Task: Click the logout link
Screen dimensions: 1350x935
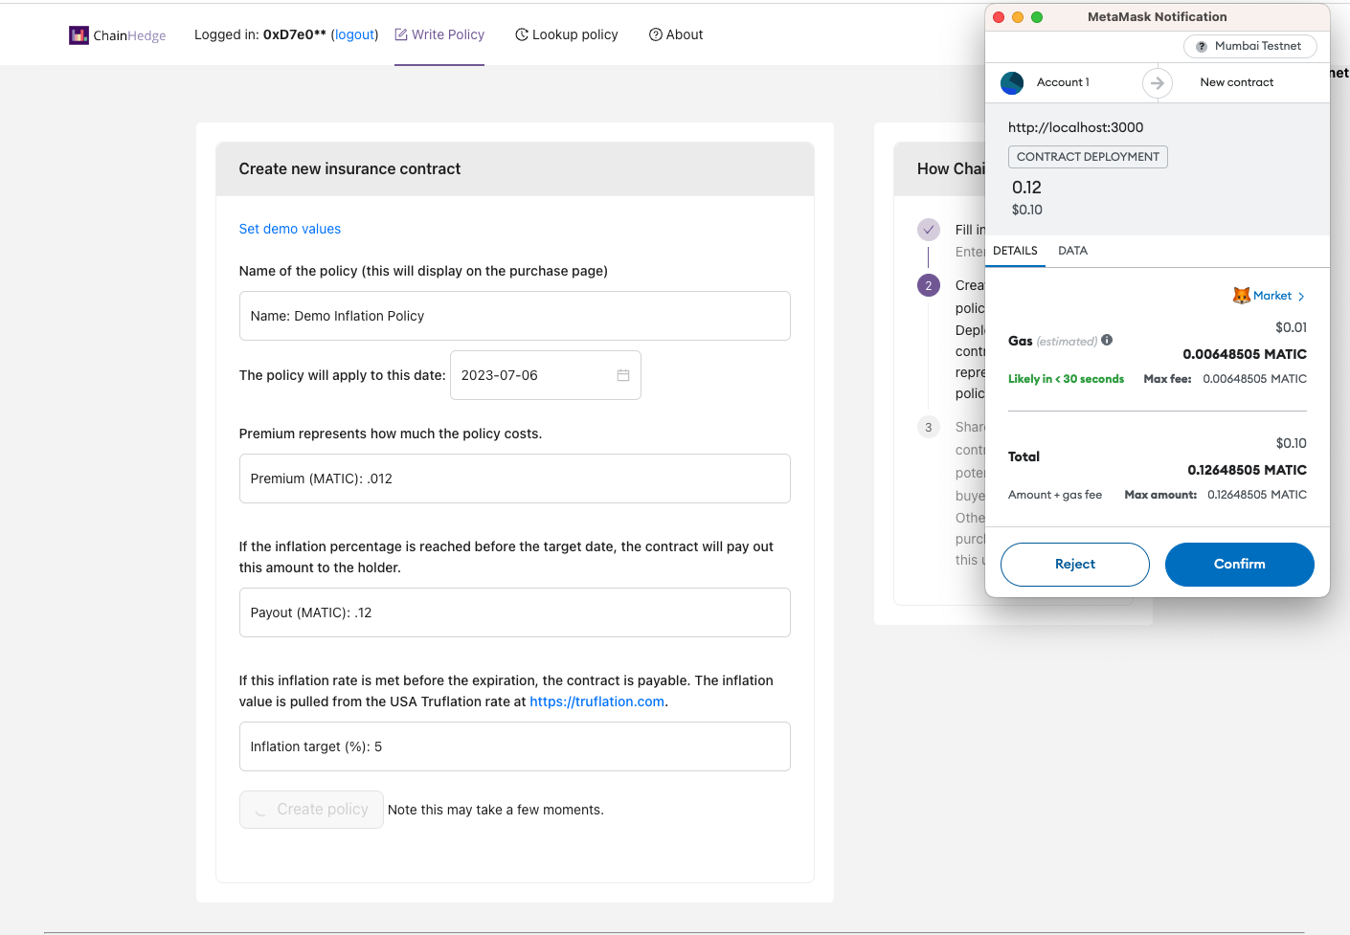Action: [354, 34]
